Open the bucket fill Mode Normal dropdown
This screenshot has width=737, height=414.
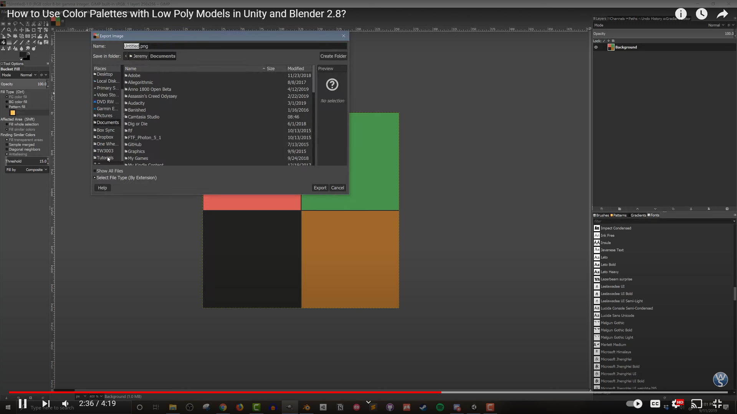click(28, 75)
